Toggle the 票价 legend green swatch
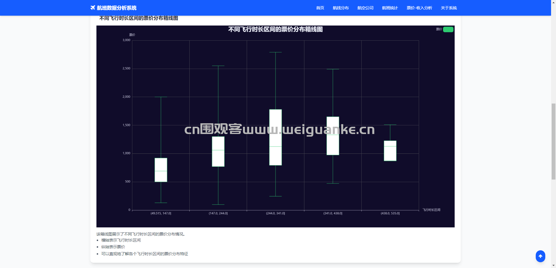Screen dimensions: 556x268 coord(448,29)
